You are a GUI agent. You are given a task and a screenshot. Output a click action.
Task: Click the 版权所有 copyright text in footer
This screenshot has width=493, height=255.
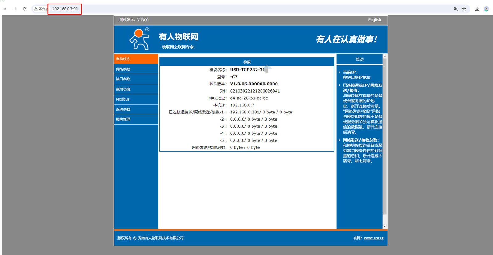pyautogui.click(x=150, y=238)
